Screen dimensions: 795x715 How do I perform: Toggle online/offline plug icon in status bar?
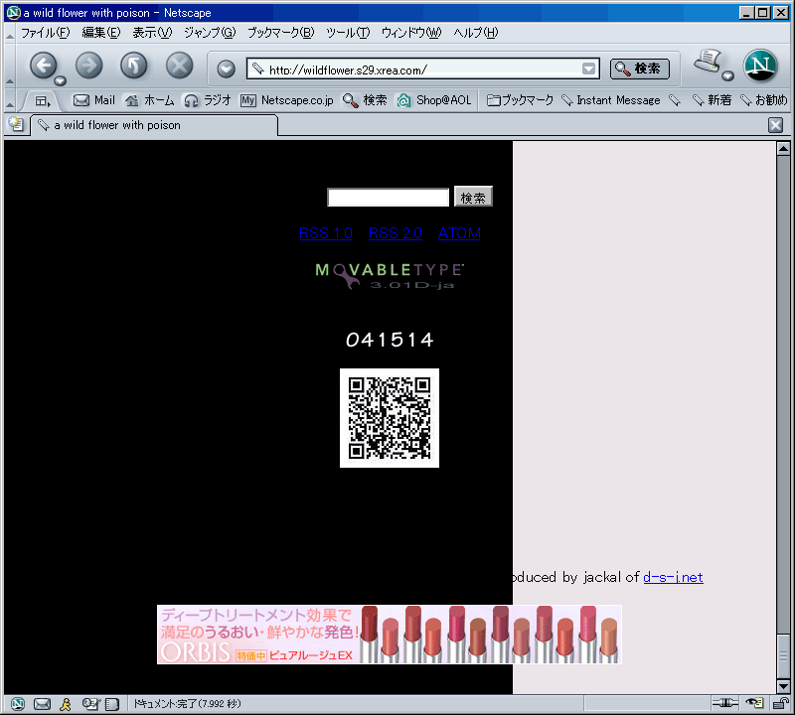pyautogui.click(x=725, y=703)
